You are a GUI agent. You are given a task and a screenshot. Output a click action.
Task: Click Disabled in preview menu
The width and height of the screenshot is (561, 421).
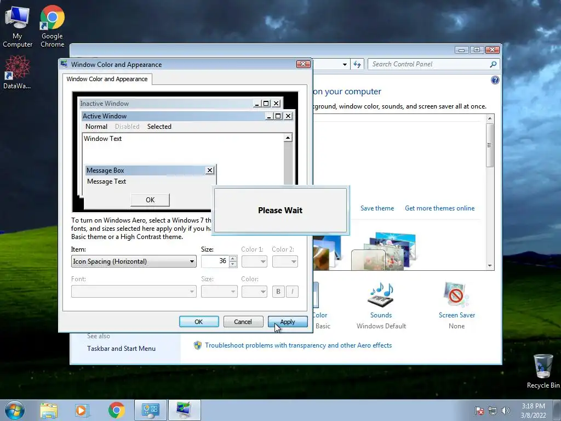(x=127, y=127)
